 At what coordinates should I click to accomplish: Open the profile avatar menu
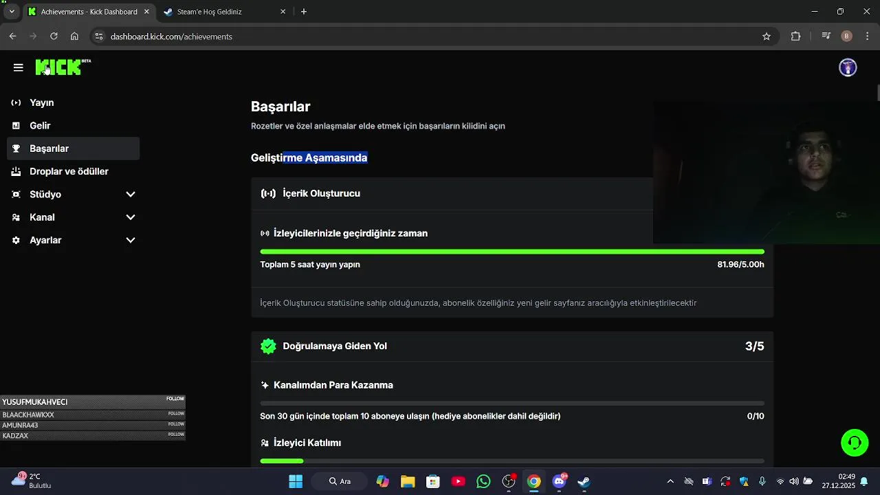[848, 67]
